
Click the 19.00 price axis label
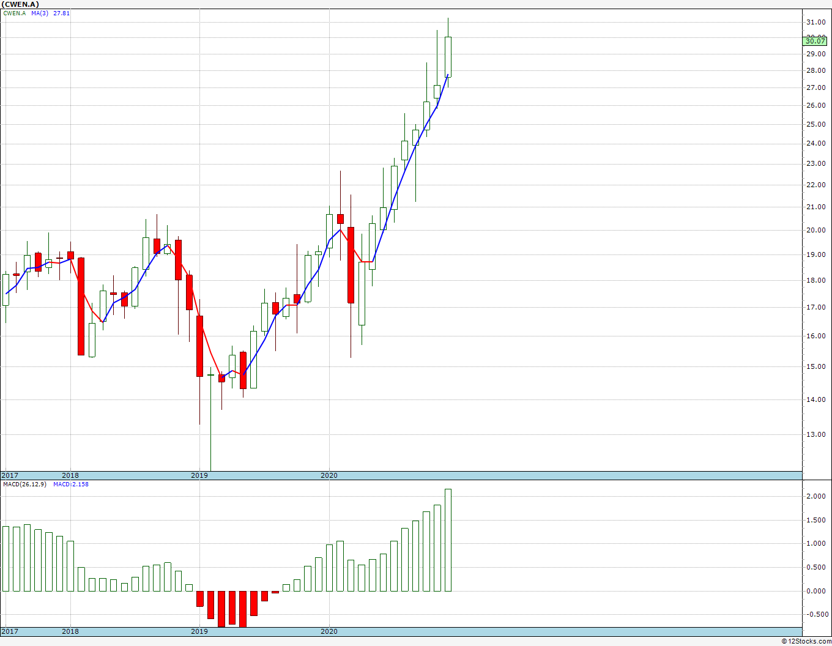click(x=815, y=255)
